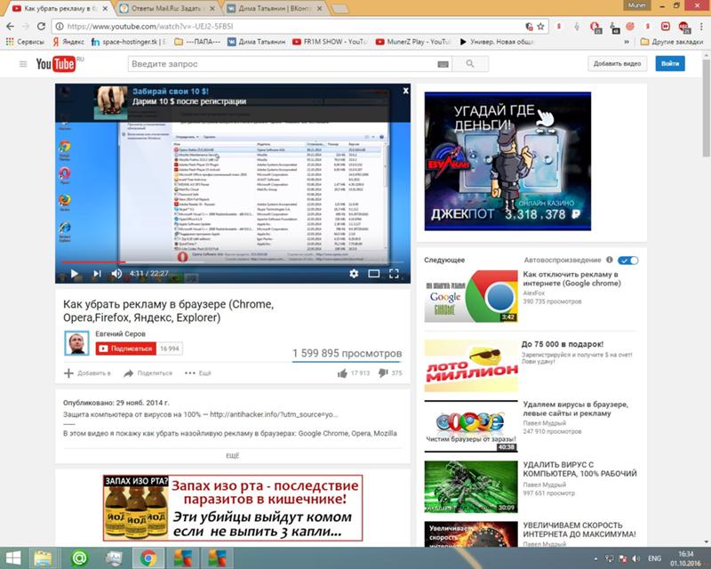Image resolution: width=711 pixels, height=569 pixels.
Task: Switch to the 'Ответы Mail.Ru' tab
Action: tap(167, 9)
